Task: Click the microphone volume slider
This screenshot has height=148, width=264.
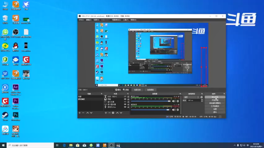Action: tap(151, 101)
